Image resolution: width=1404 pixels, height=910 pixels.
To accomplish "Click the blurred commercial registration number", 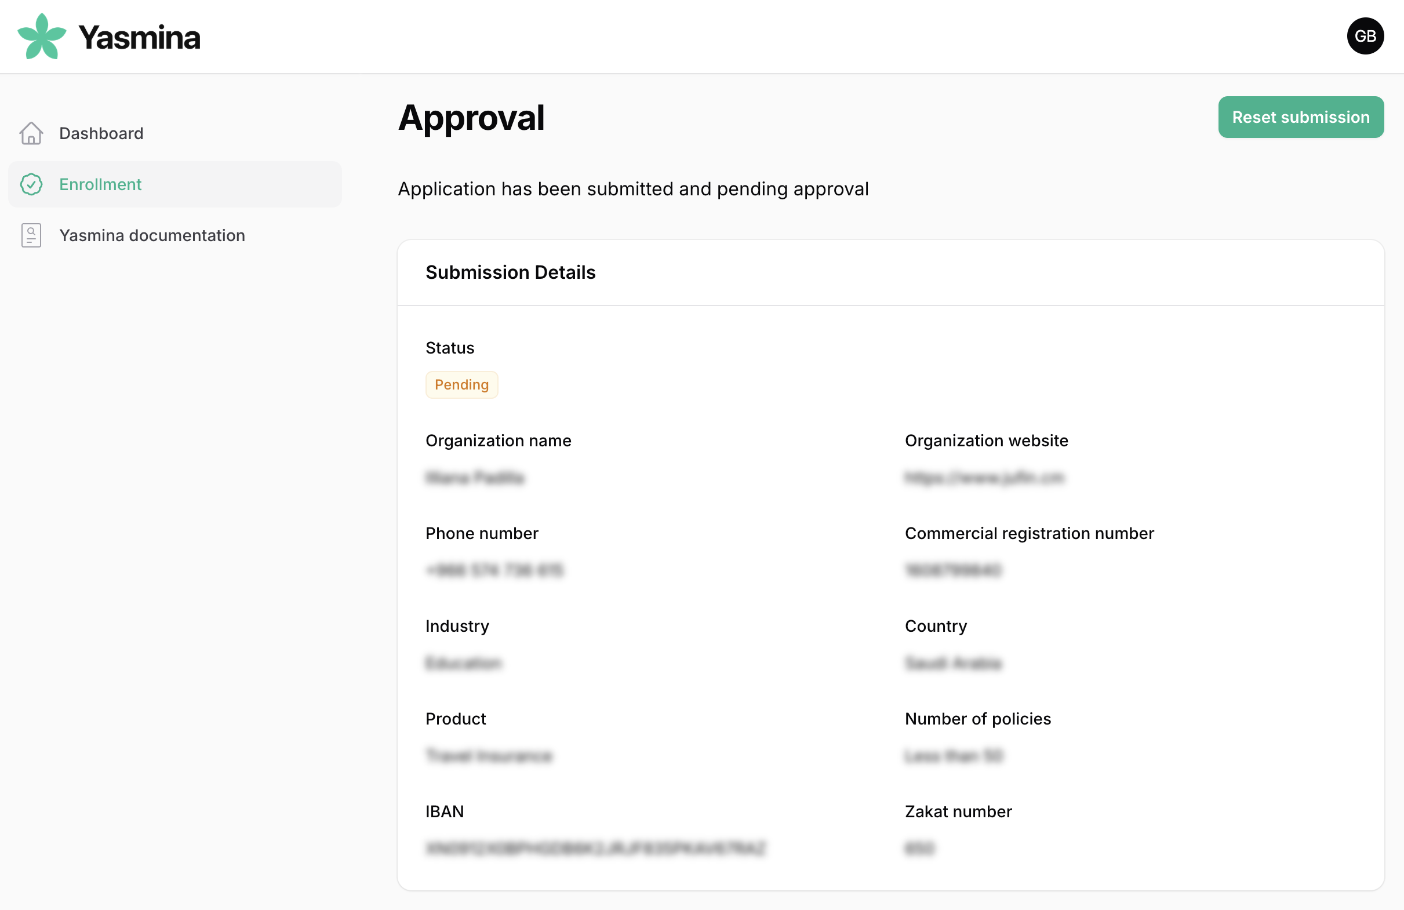I will click(954, 570).
